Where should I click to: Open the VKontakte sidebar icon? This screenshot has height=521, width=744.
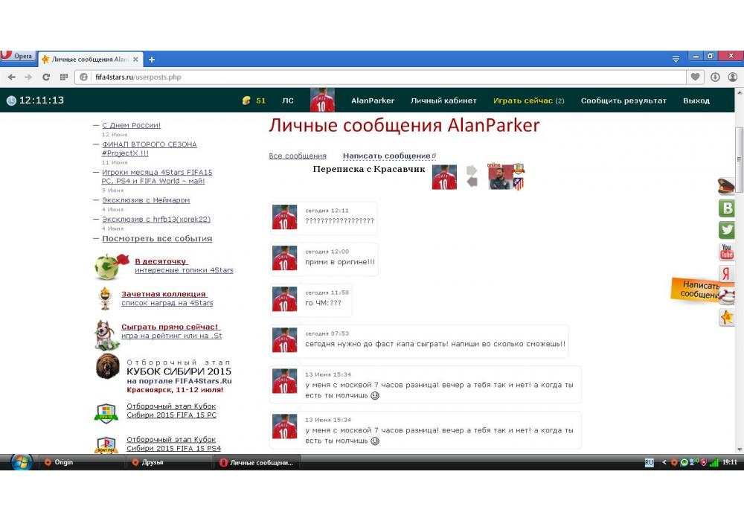(x=726, y=208)
